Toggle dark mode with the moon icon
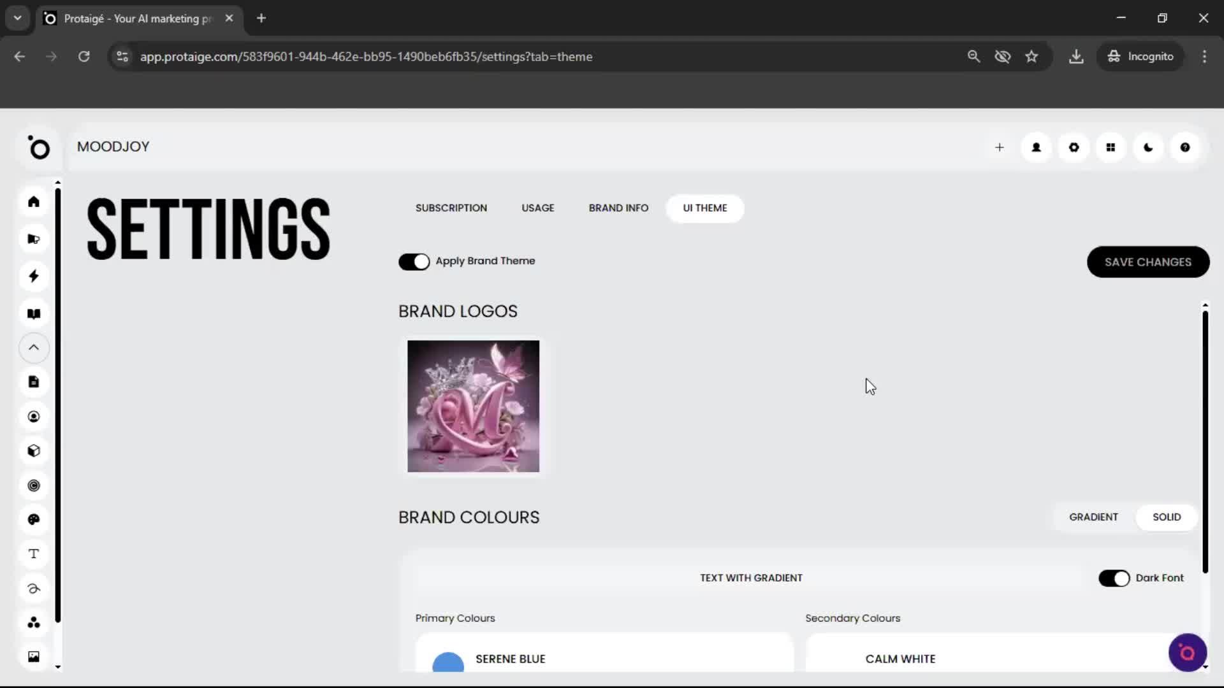Image resolution: width=1224 pixels, height=688 pixels. 1148,147
